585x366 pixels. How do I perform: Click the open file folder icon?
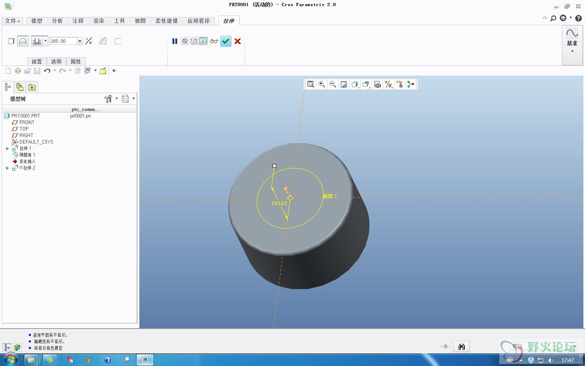tap(27, 71)
